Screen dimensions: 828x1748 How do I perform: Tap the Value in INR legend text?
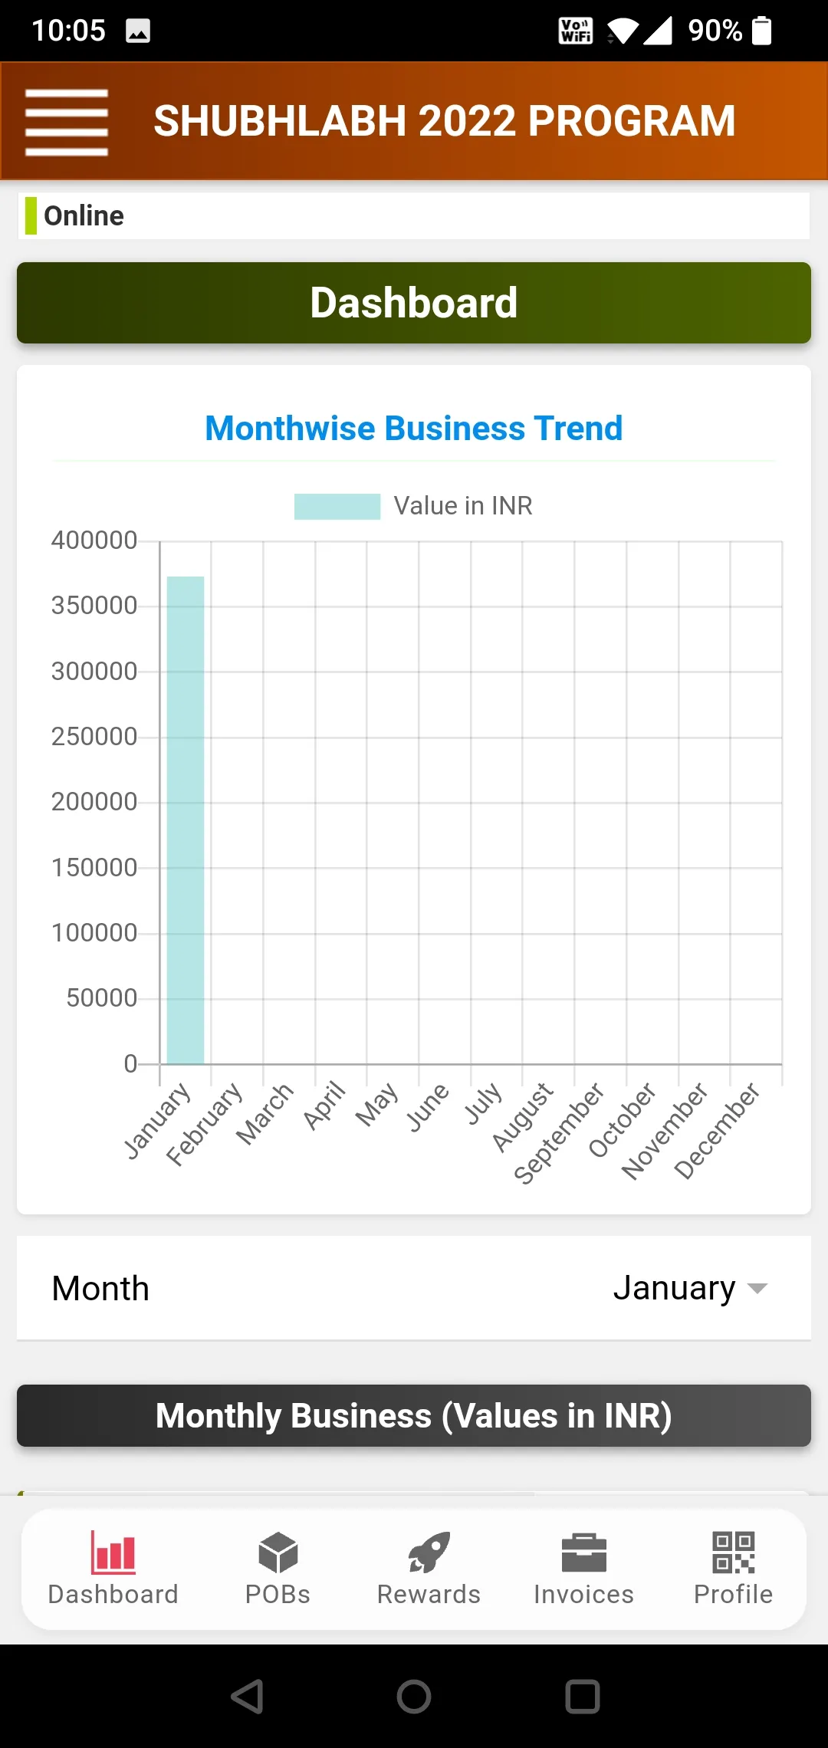tap(463, 506)
